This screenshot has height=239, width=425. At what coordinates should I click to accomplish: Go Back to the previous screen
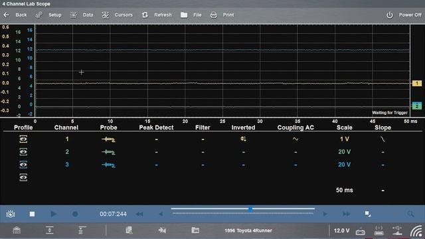tap(15, 15)
